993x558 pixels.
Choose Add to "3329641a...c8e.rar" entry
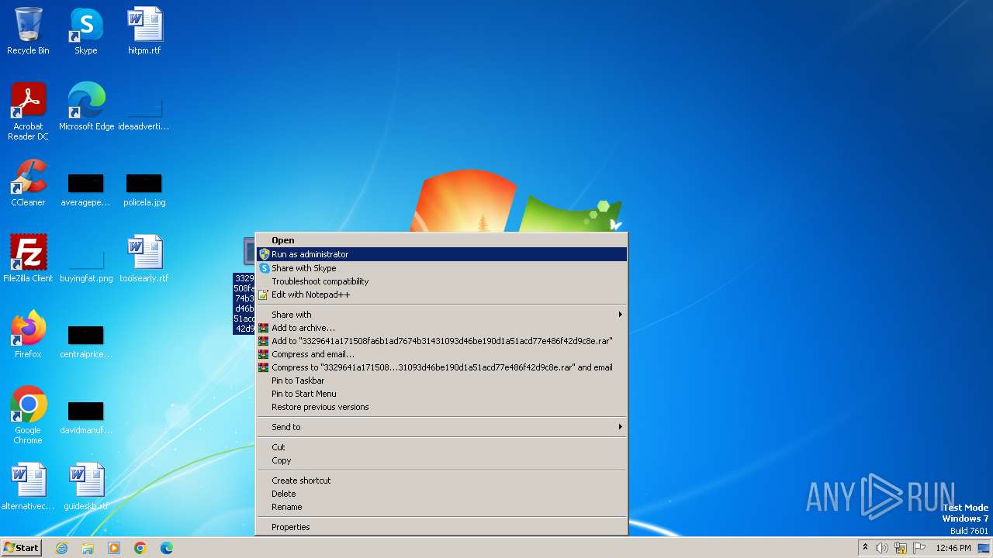click(x=441, y=341)
